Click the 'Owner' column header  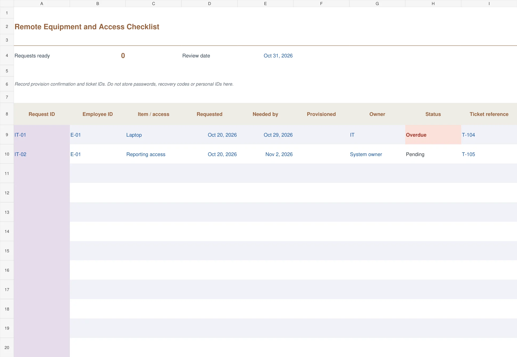(377, 114)
